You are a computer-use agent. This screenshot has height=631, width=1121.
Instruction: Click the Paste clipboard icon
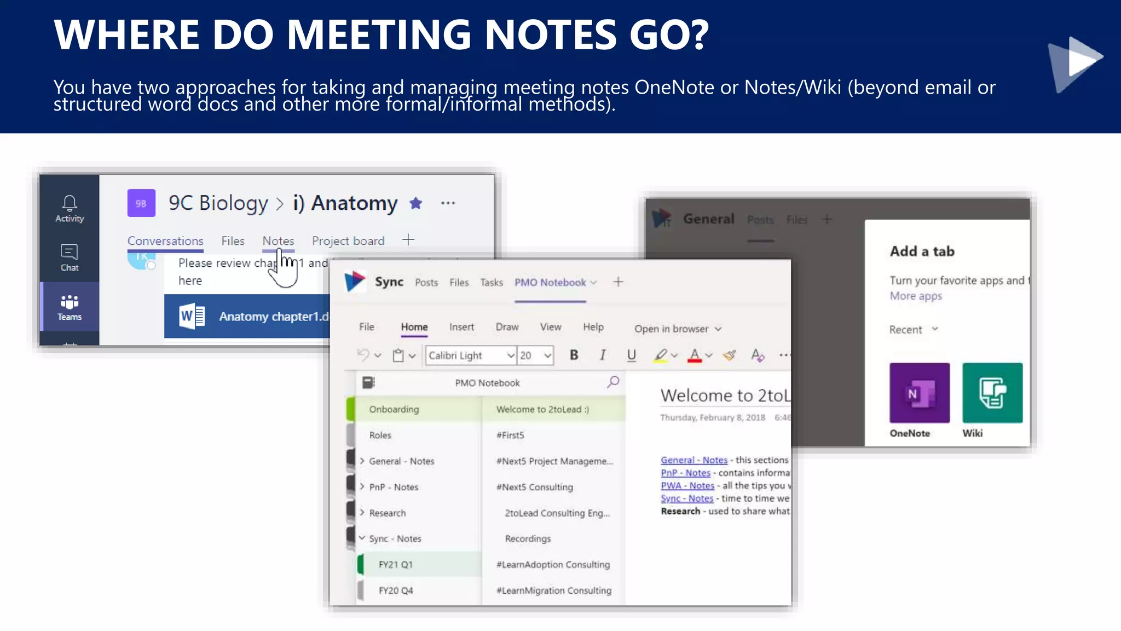(x=398, y=355)
